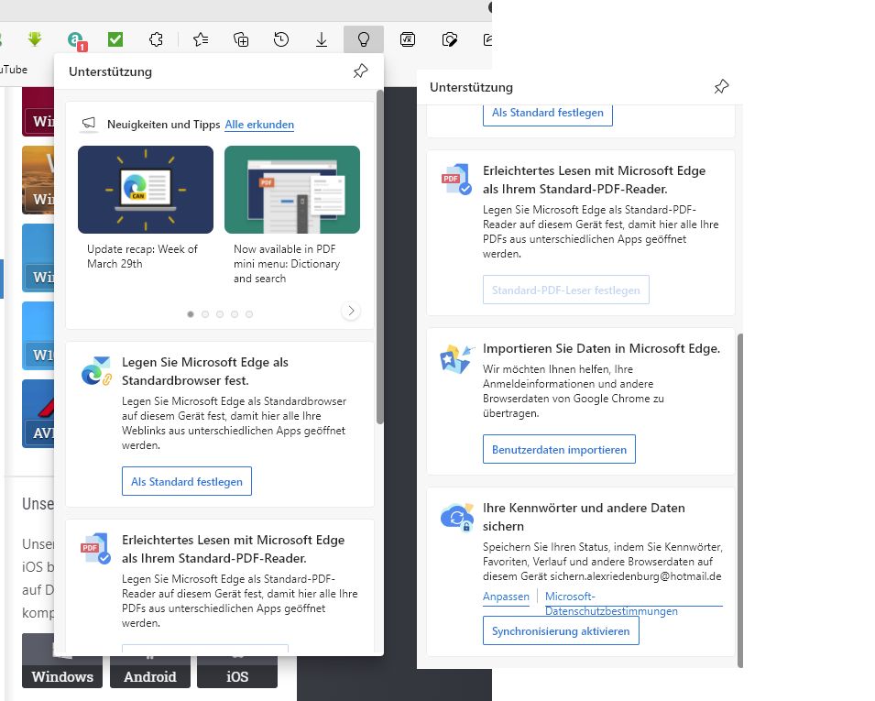Select the third carousel page dot
Screen dimensions: 875x701
point(220,314)
